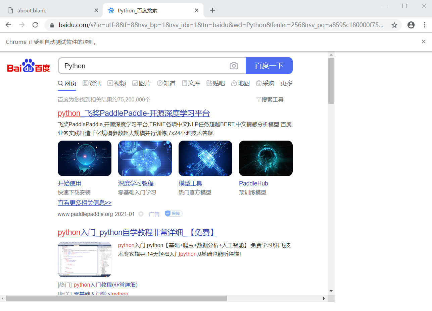Click the brain thumbnail above 深度学习教程
This screenshot has height=311, width=432.
tap(145, 158)
